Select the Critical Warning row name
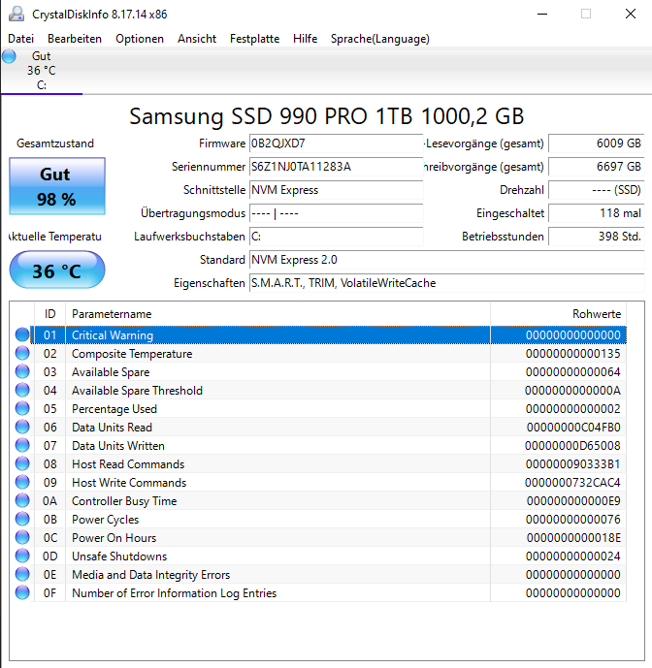Image resolution: width=652 pixels, height=668 pixels. [113, 335]
